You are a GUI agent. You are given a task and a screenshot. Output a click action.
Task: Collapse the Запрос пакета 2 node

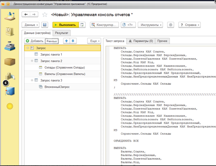click(32, 61)
